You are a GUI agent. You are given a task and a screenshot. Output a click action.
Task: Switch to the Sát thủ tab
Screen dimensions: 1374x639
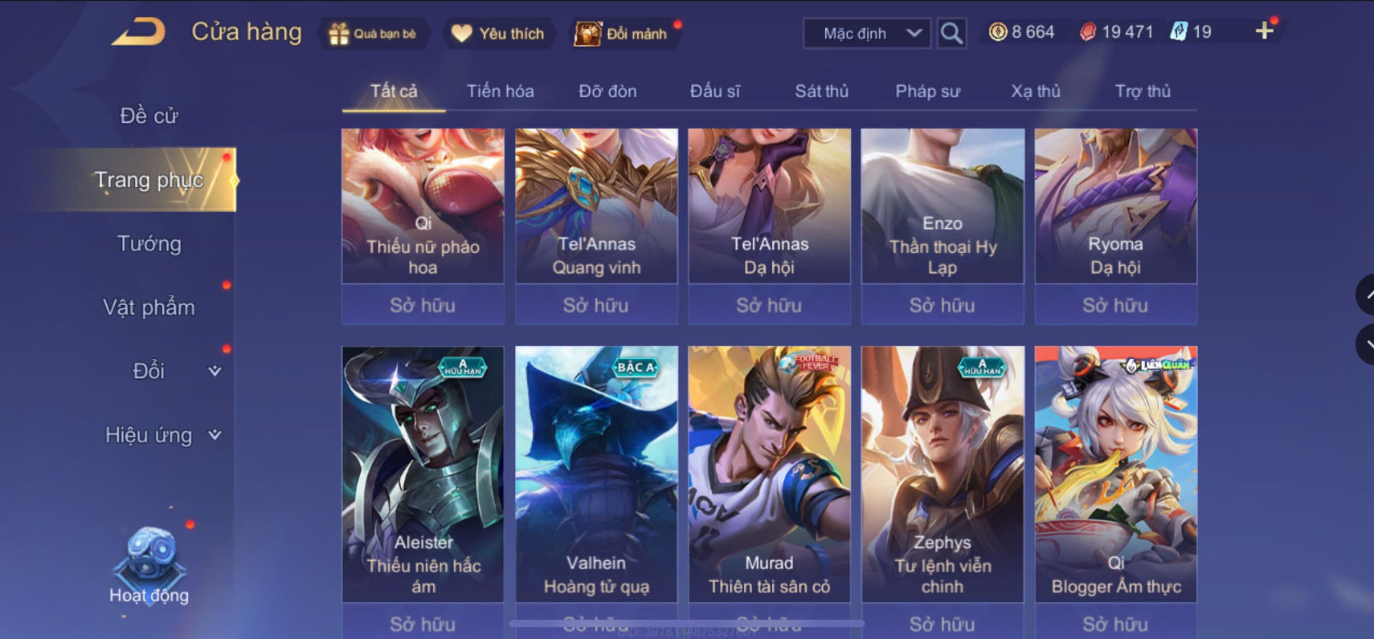821,92
